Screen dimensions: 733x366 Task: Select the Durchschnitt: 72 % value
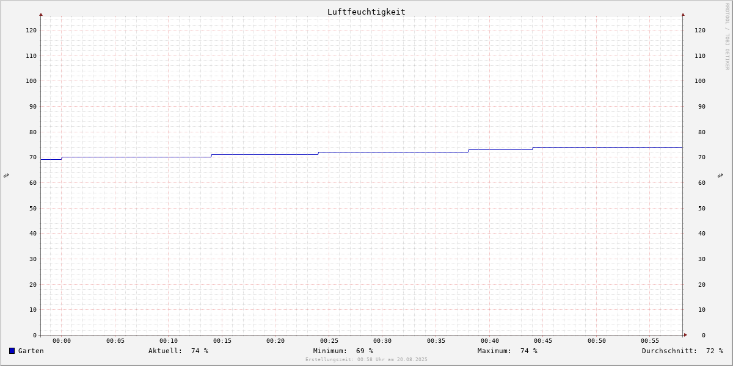click(682, 351)
